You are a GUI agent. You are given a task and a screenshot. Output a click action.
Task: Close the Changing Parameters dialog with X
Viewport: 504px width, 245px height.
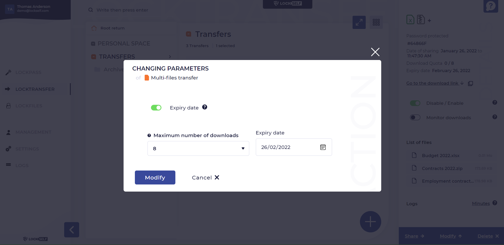click(x=375, y=52)
